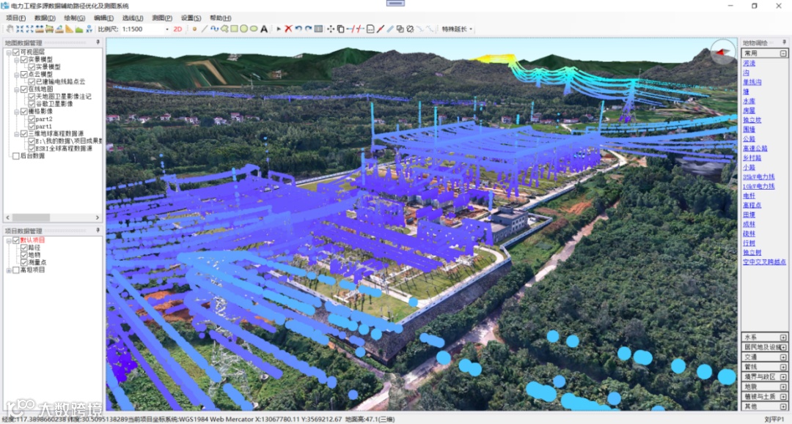
Task: Toggle the 路径 checkbox in project data
Action: (x=23, y=248)
